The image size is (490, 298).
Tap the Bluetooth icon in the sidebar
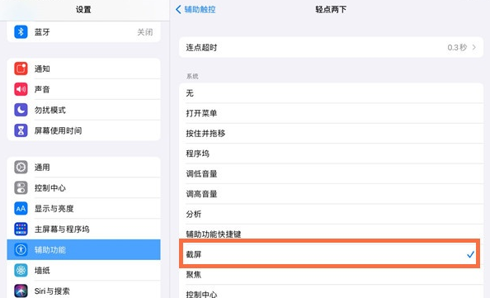(21, 32)
